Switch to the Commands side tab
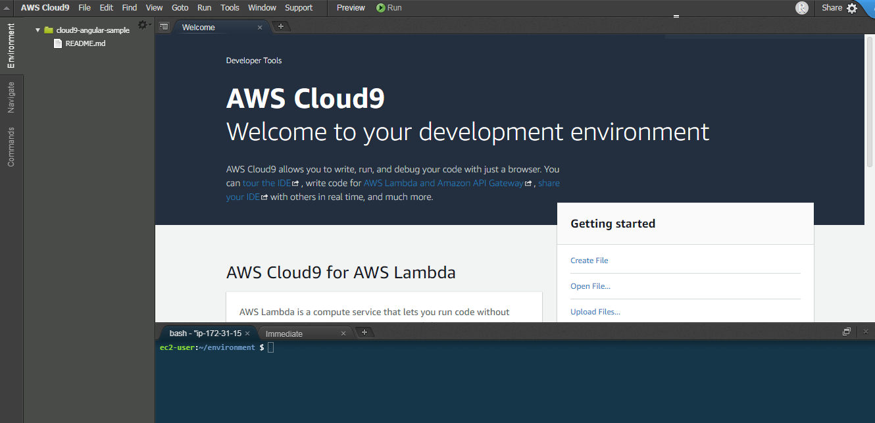The width and height of the screenshot is (875, 423). [11, 147]
